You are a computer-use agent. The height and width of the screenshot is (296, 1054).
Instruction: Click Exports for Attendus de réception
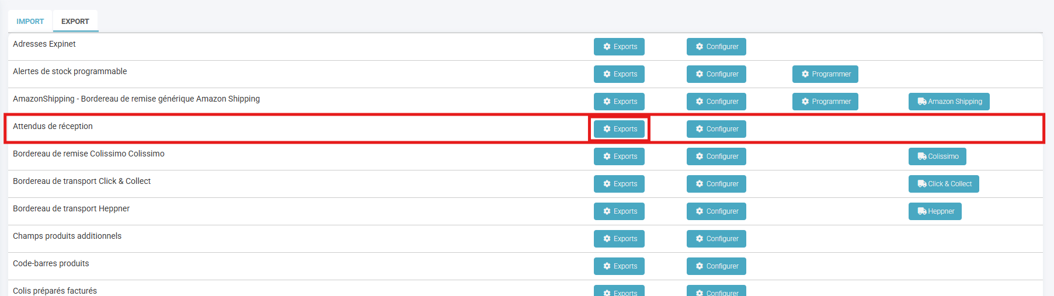[619, 129]
